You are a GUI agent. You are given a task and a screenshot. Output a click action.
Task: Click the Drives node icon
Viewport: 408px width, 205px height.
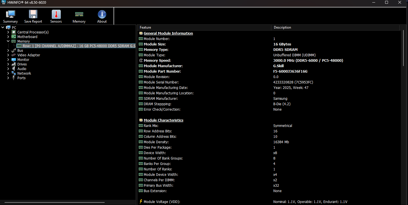click(x=13, y=64)
